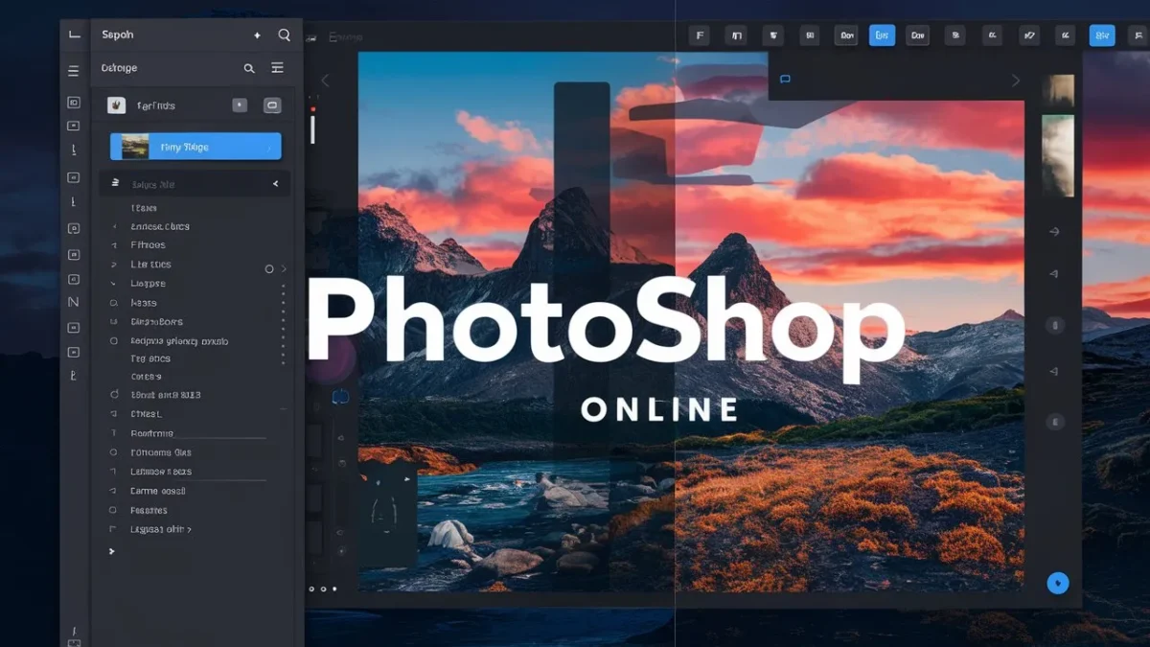The image size is (1150, 647).
Task: Select the top thumbnail in the right panel
Action: tap(1058, 90)
